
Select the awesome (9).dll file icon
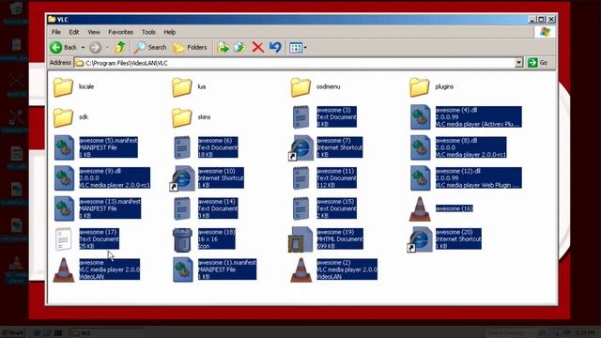pyautogui.click(x=64, y=178)
